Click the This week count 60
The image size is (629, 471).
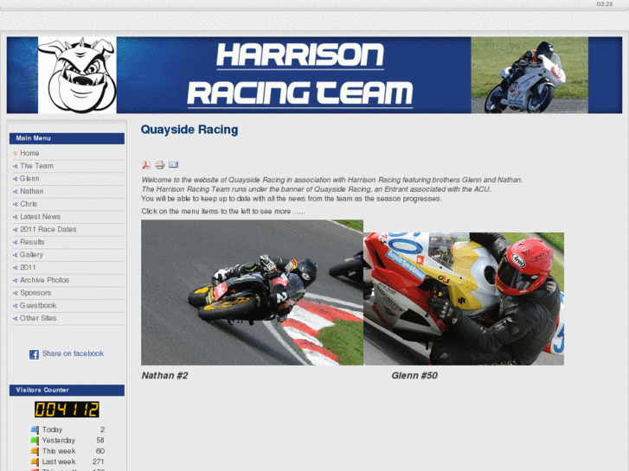(100, 451)
